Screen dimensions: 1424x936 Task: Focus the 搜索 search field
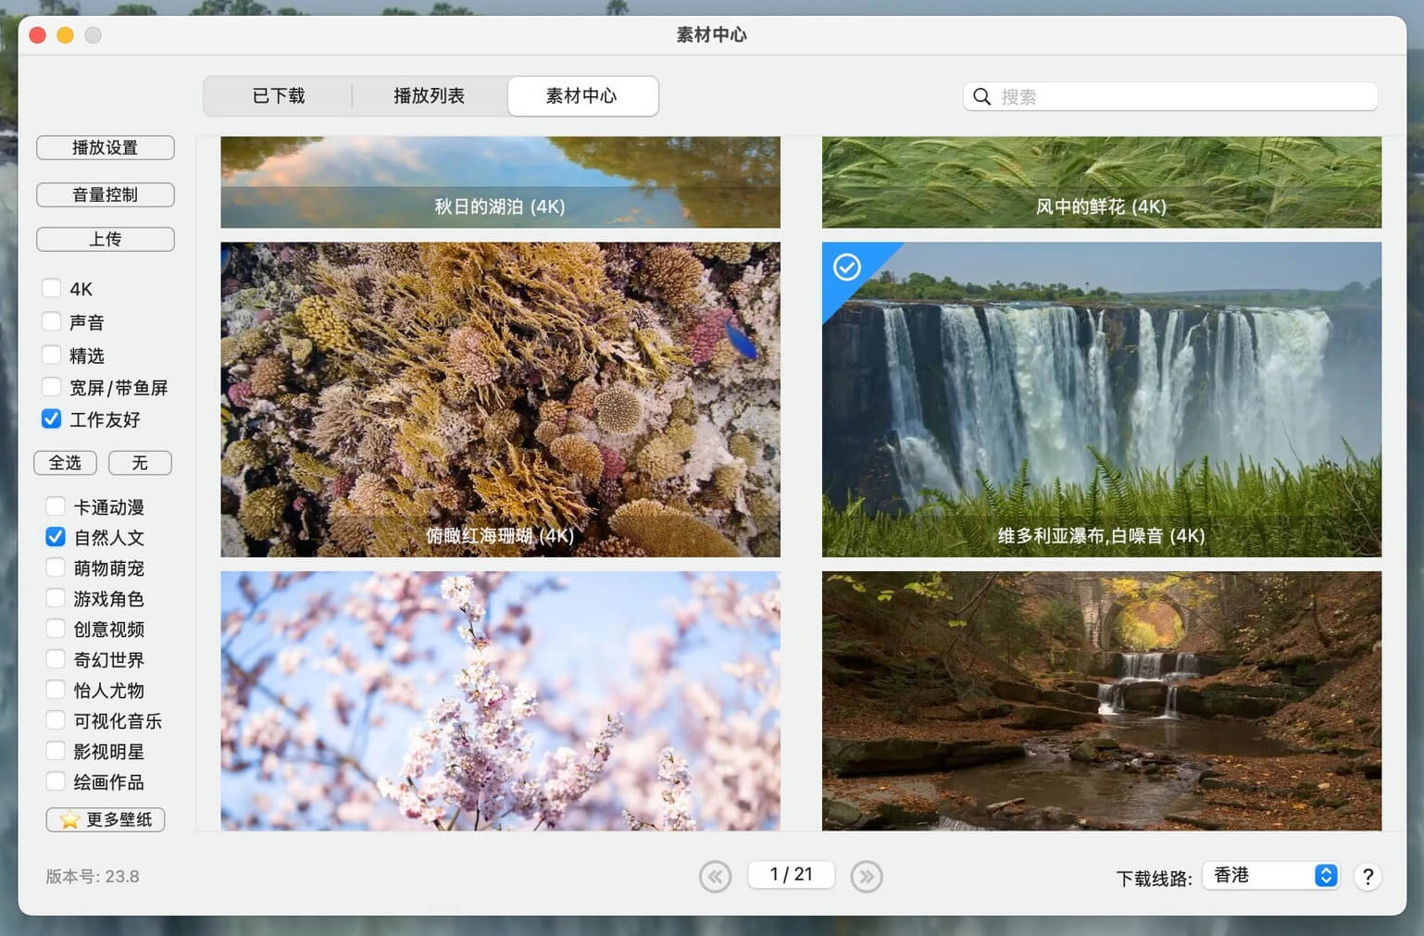point(1183,96)
